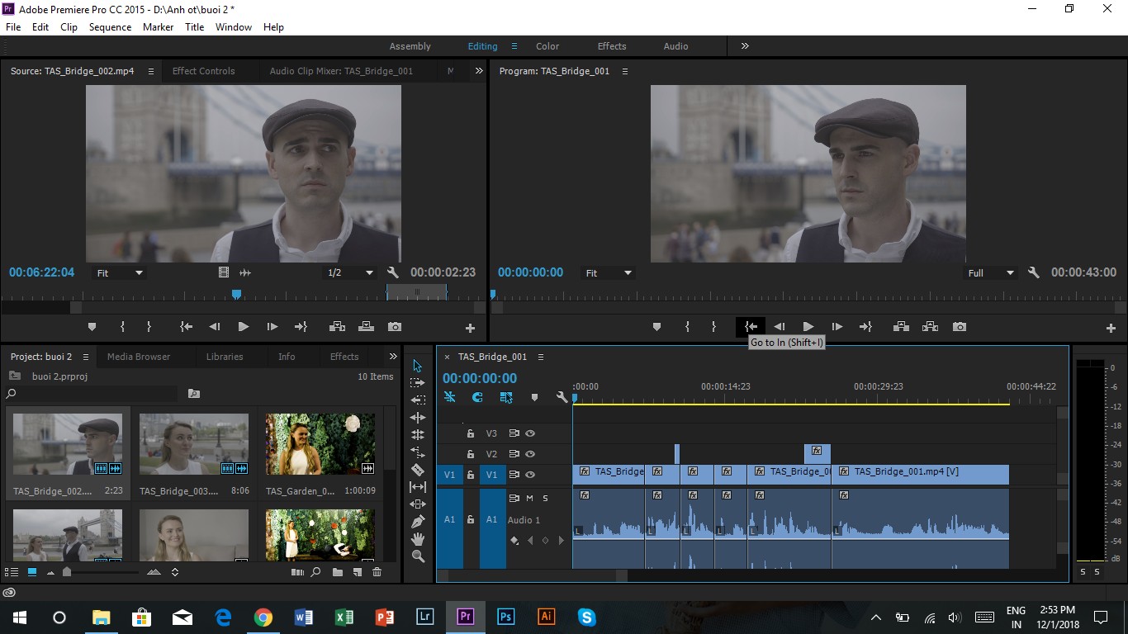Step forward one frame in Source monitor
This screenshot has width=1128, height=634.
(x=272, y=327)
